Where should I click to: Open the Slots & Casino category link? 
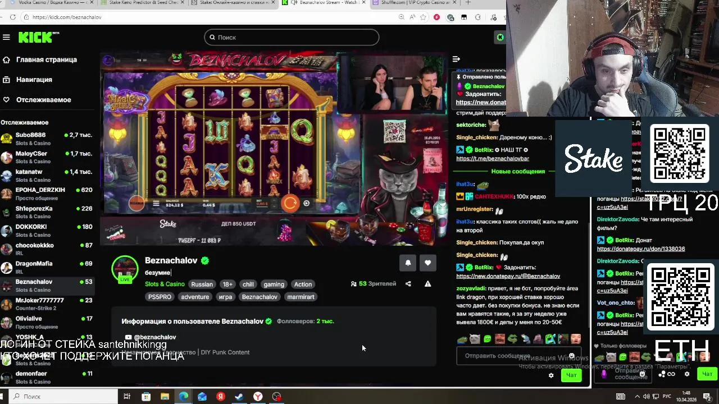pos(165,284)
